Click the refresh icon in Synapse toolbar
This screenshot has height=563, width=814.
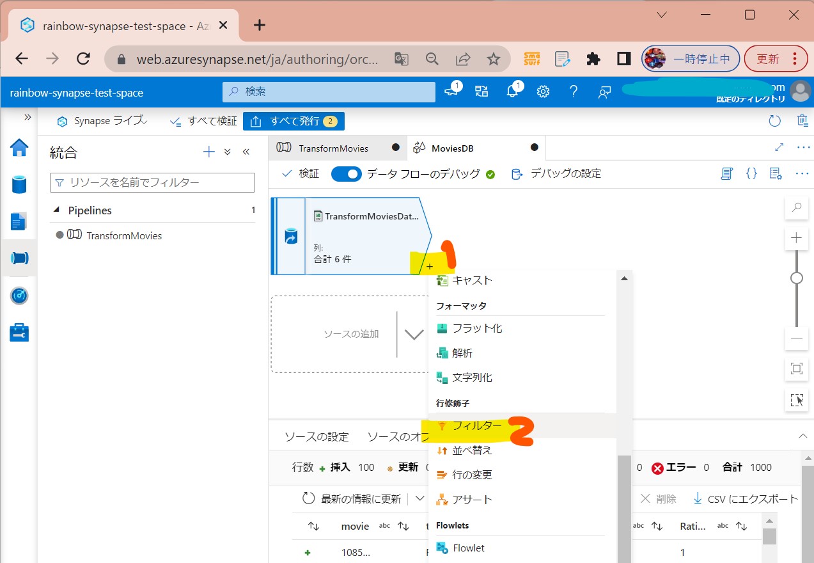click(x=774, y=121)
